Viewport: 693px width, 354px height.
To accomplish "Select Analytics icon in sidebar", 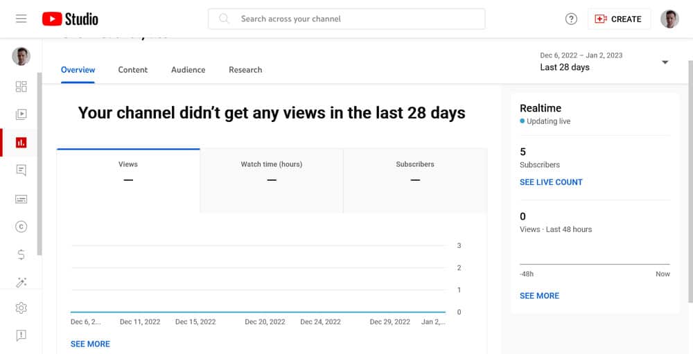I will point(21,142).
